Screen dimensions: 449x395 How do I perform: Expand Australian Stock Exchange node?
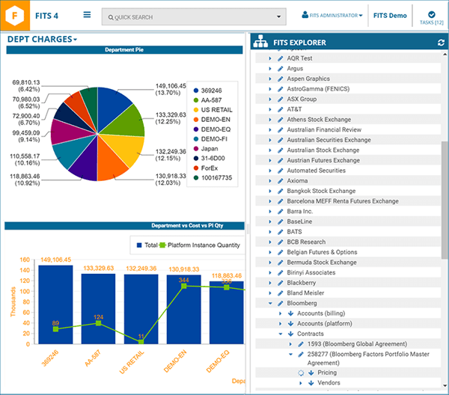pos(270,150)
